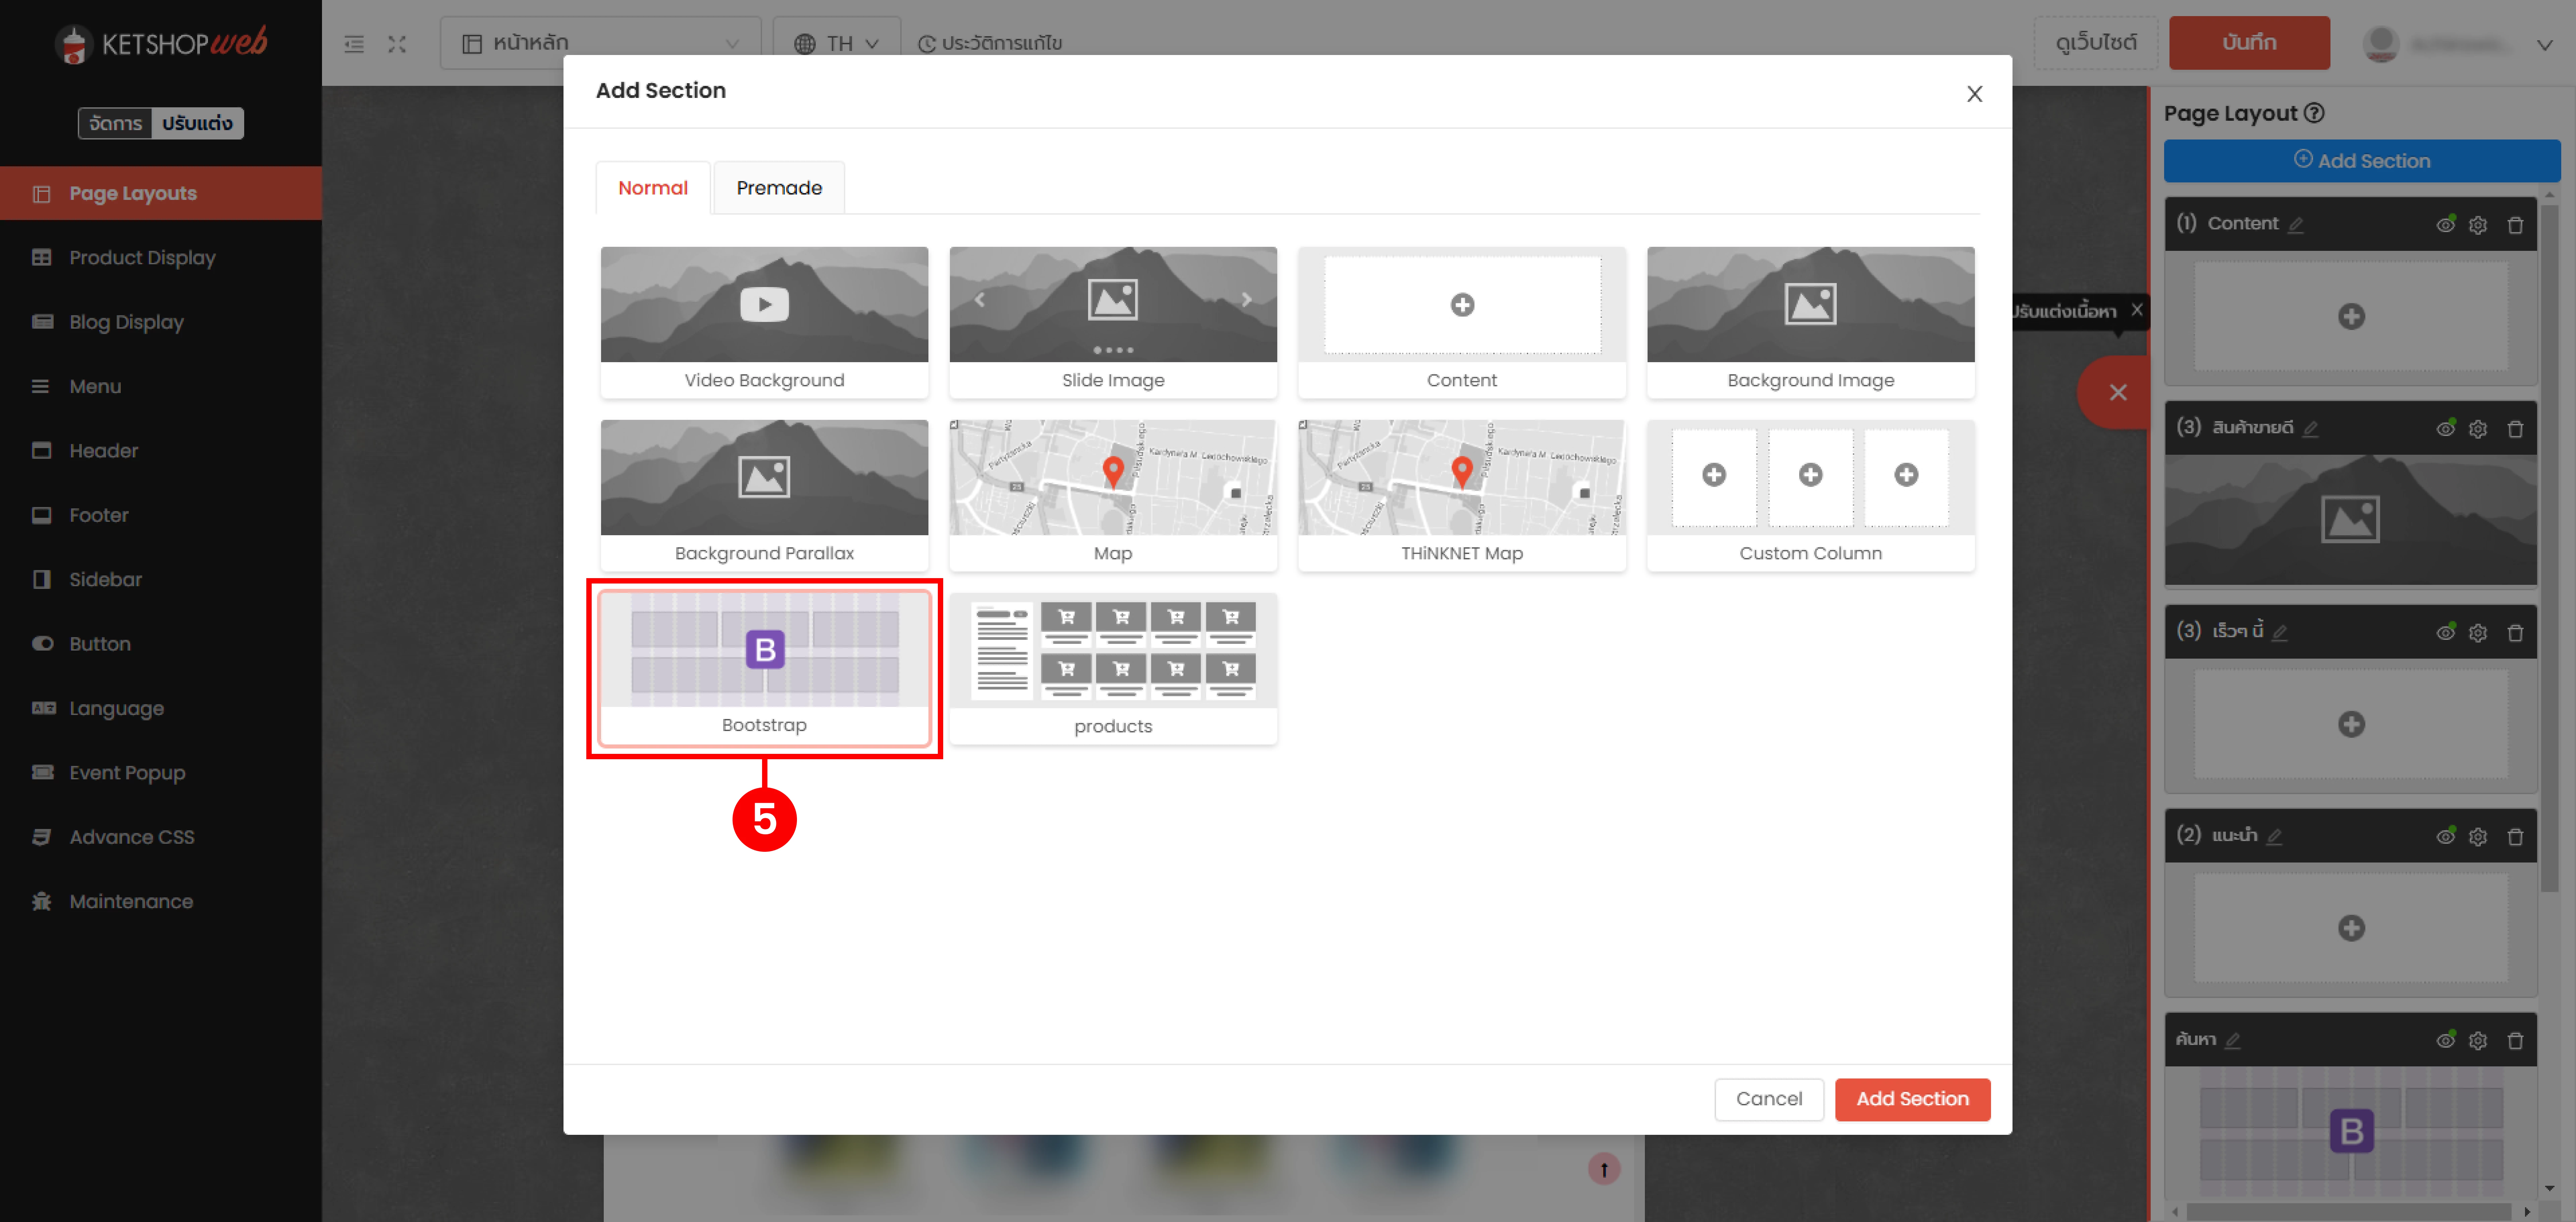Open Button settings

click(161, 644)
